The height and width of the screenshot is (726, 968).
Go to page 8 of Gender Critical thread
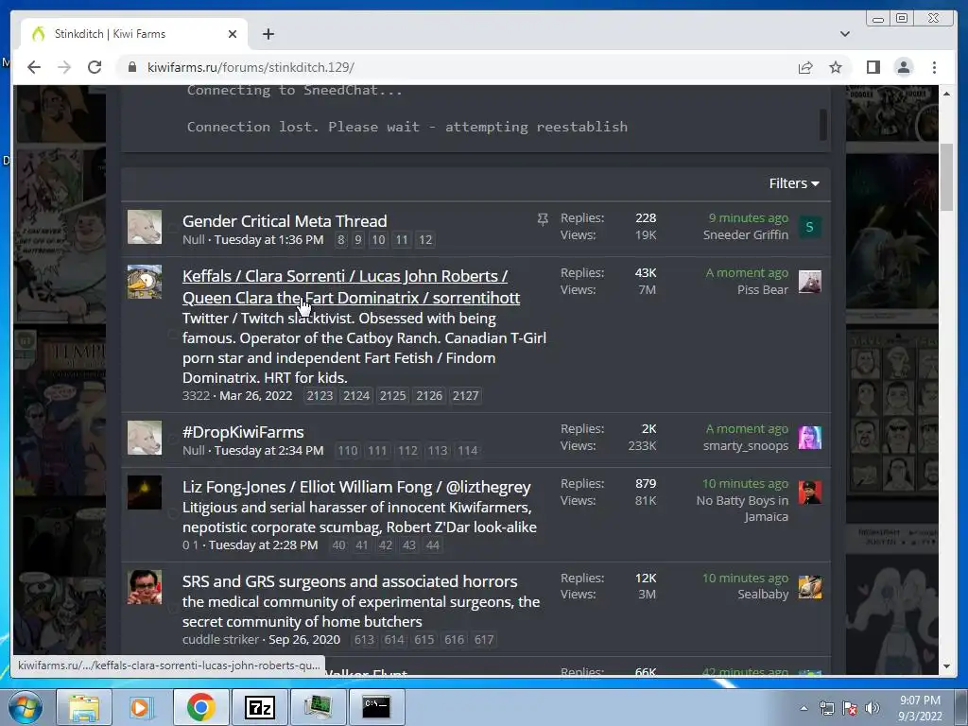click(340, 239)
